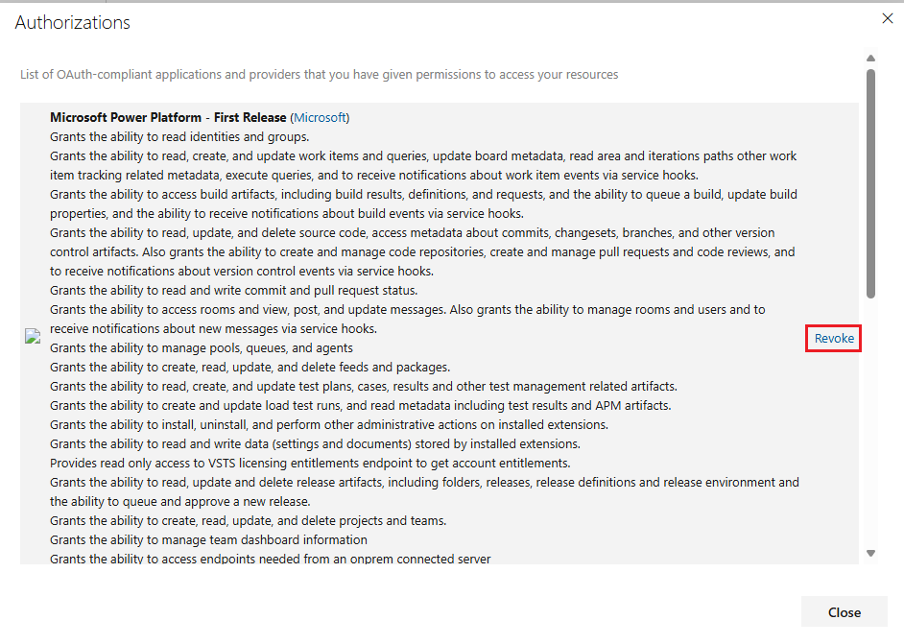
Task: Revoke Microsoft Power Platform authorization
Action: click(832, 339)
